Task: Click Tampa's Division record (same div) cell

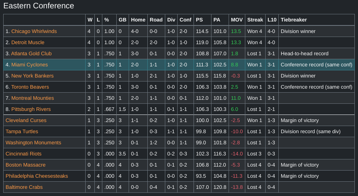Action: click(x=317, y=132)
